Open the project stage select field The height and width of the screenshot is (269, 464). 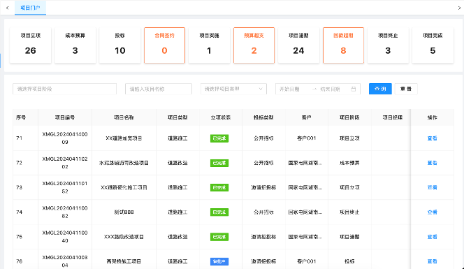tap(64, 89)
